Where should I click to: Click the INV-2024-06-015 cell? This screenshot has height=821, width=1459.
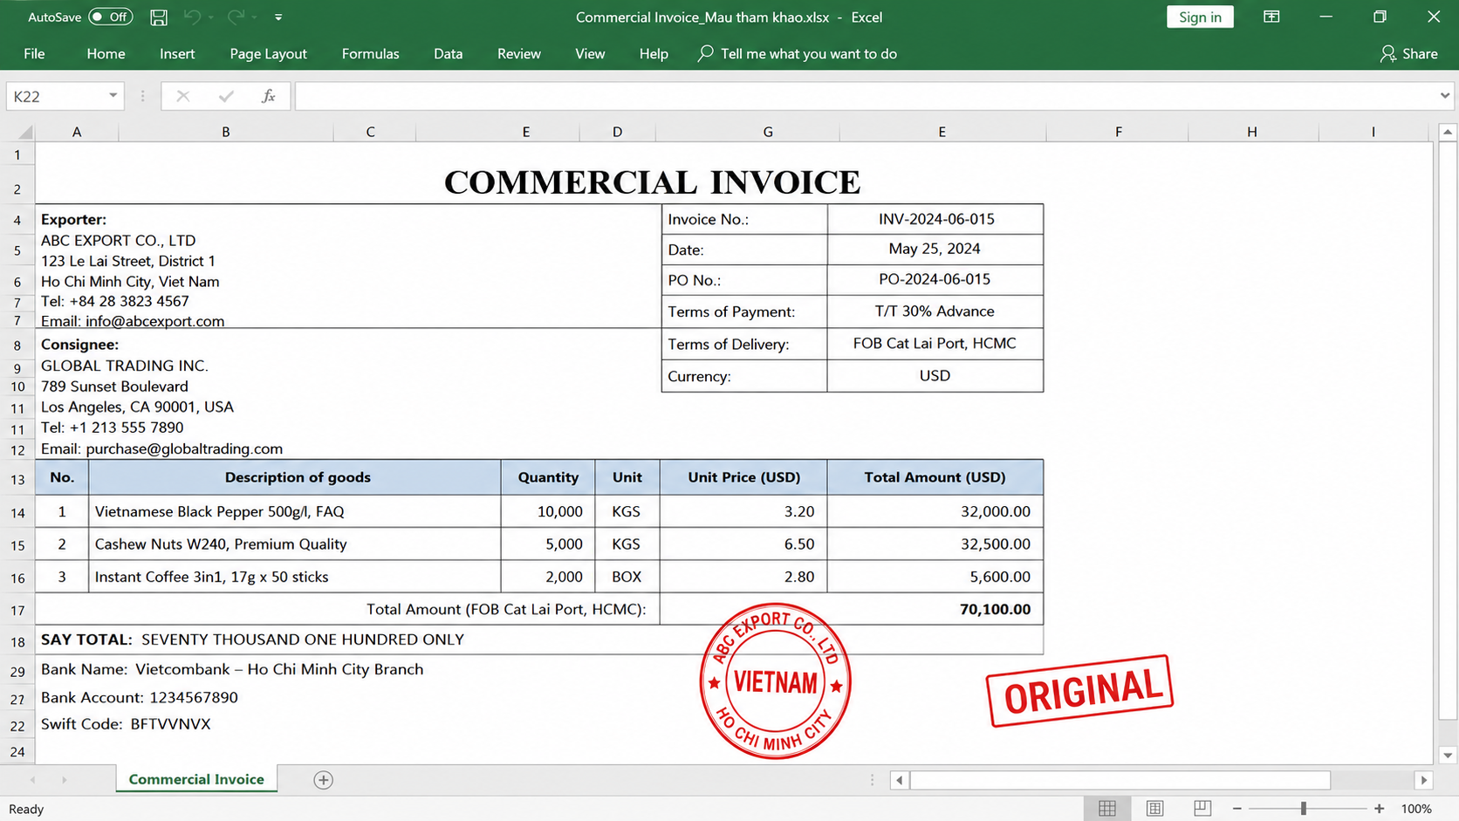pyautogui.click(x=935, y=219)
